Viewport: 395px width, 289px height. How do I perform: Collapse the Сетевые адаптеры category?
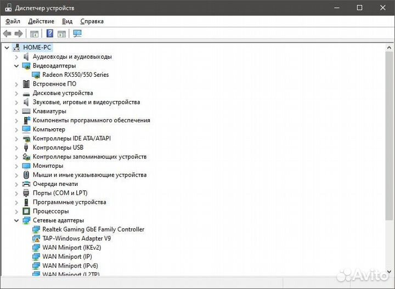[x=16, y=220]
